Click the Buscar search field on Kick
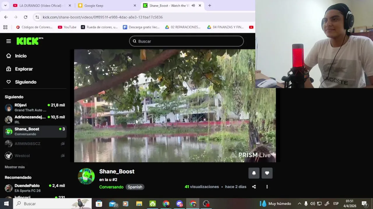This screenshot has height=209, width=373. click(186, 41)
